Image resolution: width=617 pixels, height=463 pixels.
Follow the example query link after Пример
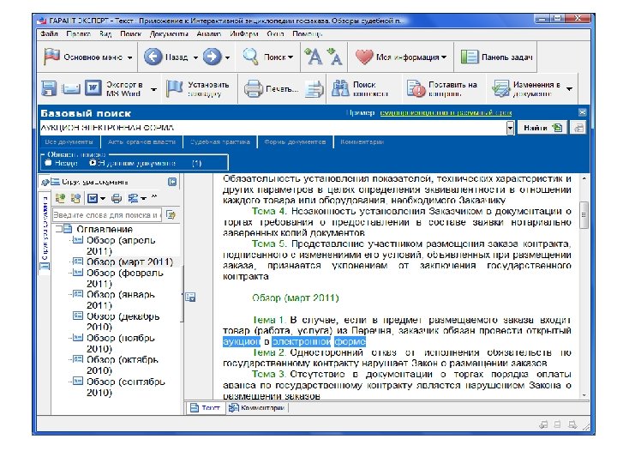tap(446, 113)
